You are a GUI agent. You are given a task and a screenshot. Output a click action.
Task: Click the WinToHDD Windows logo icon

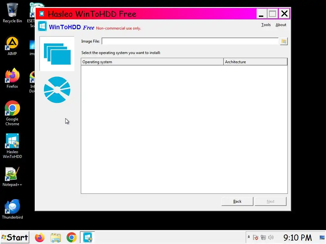pyautogui.click(x=42, y=26)
